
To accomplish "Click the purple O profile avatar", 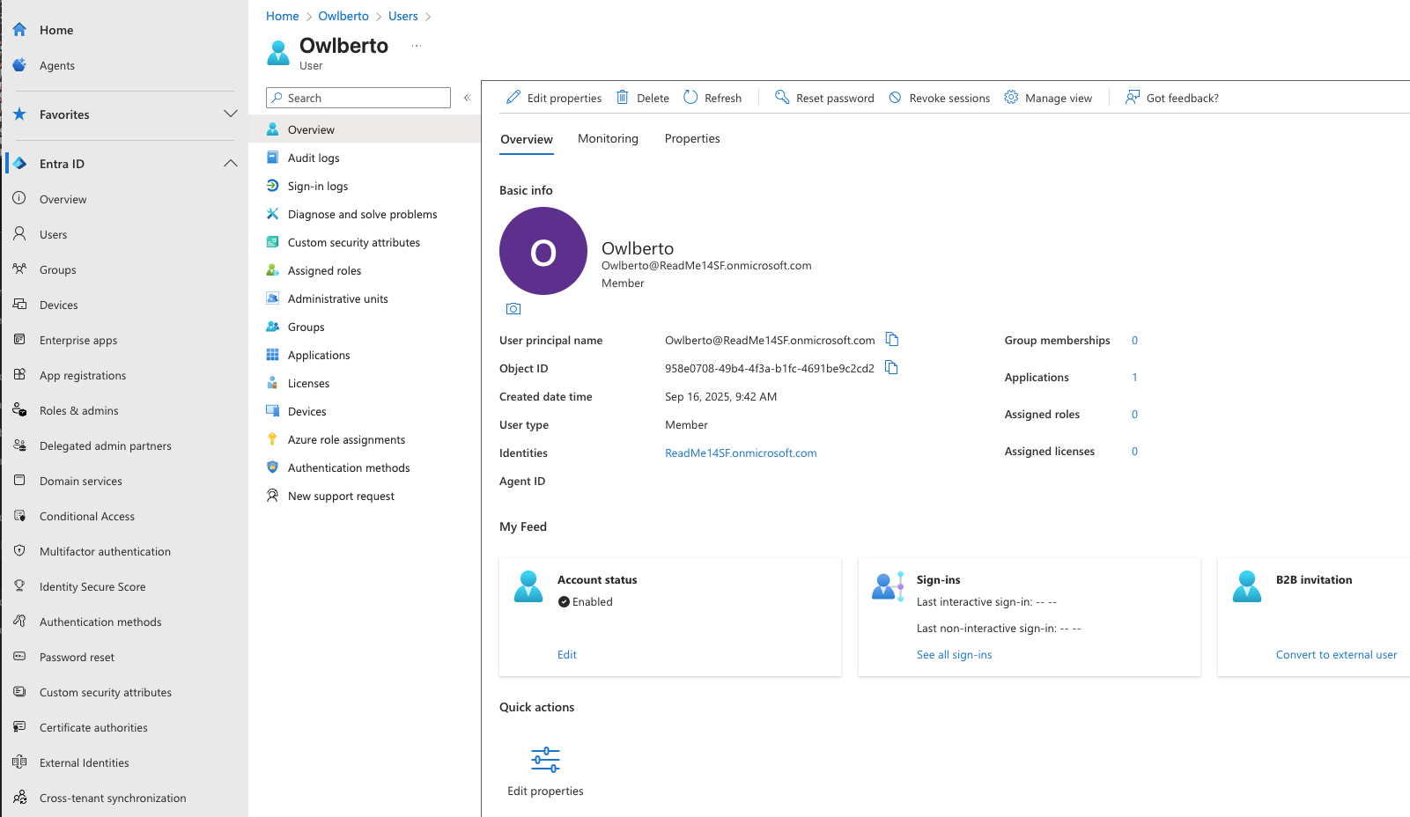I will tap(543, 251).
